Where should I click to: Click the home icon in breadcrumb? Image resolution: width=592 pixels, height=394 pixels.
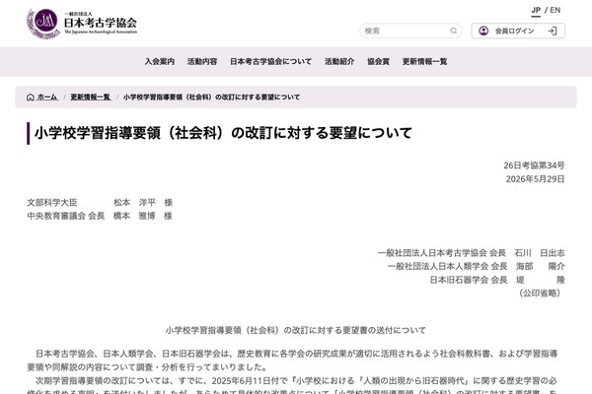(x=31, y=98)
